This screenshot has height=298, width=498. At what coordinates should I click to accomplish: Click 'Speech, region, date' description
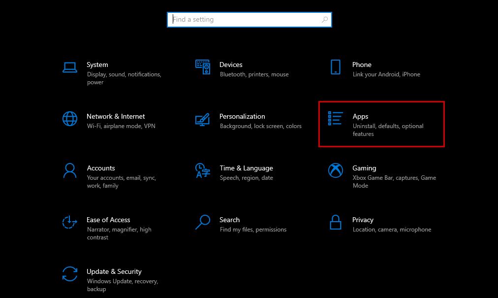246,178
